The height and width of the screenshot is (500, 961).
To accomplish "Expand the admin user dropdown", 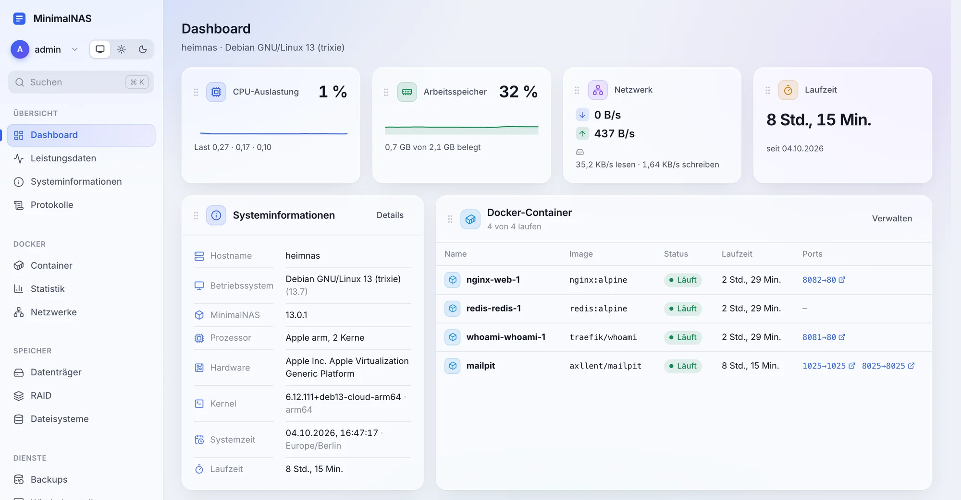I will pos(75,49).
